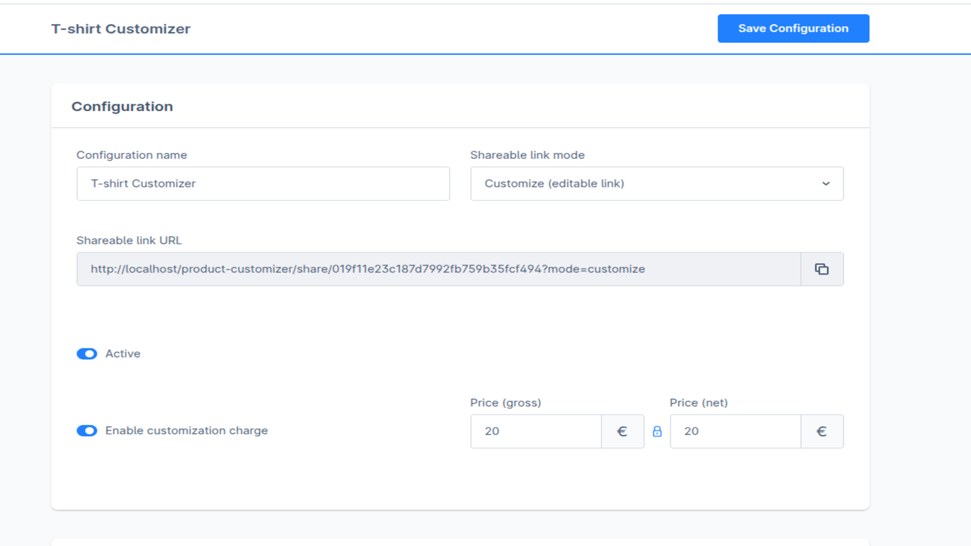Save the configuration with the blue button
971x546 pixels.
click(793, 28)
